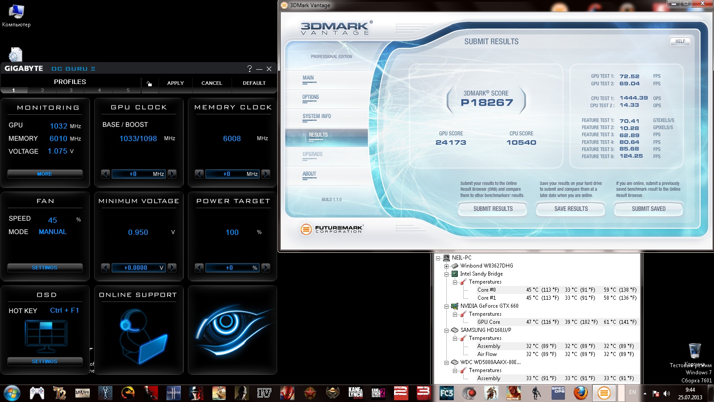Open System Info tab in 3DMark Vantage

coord(327,117)
